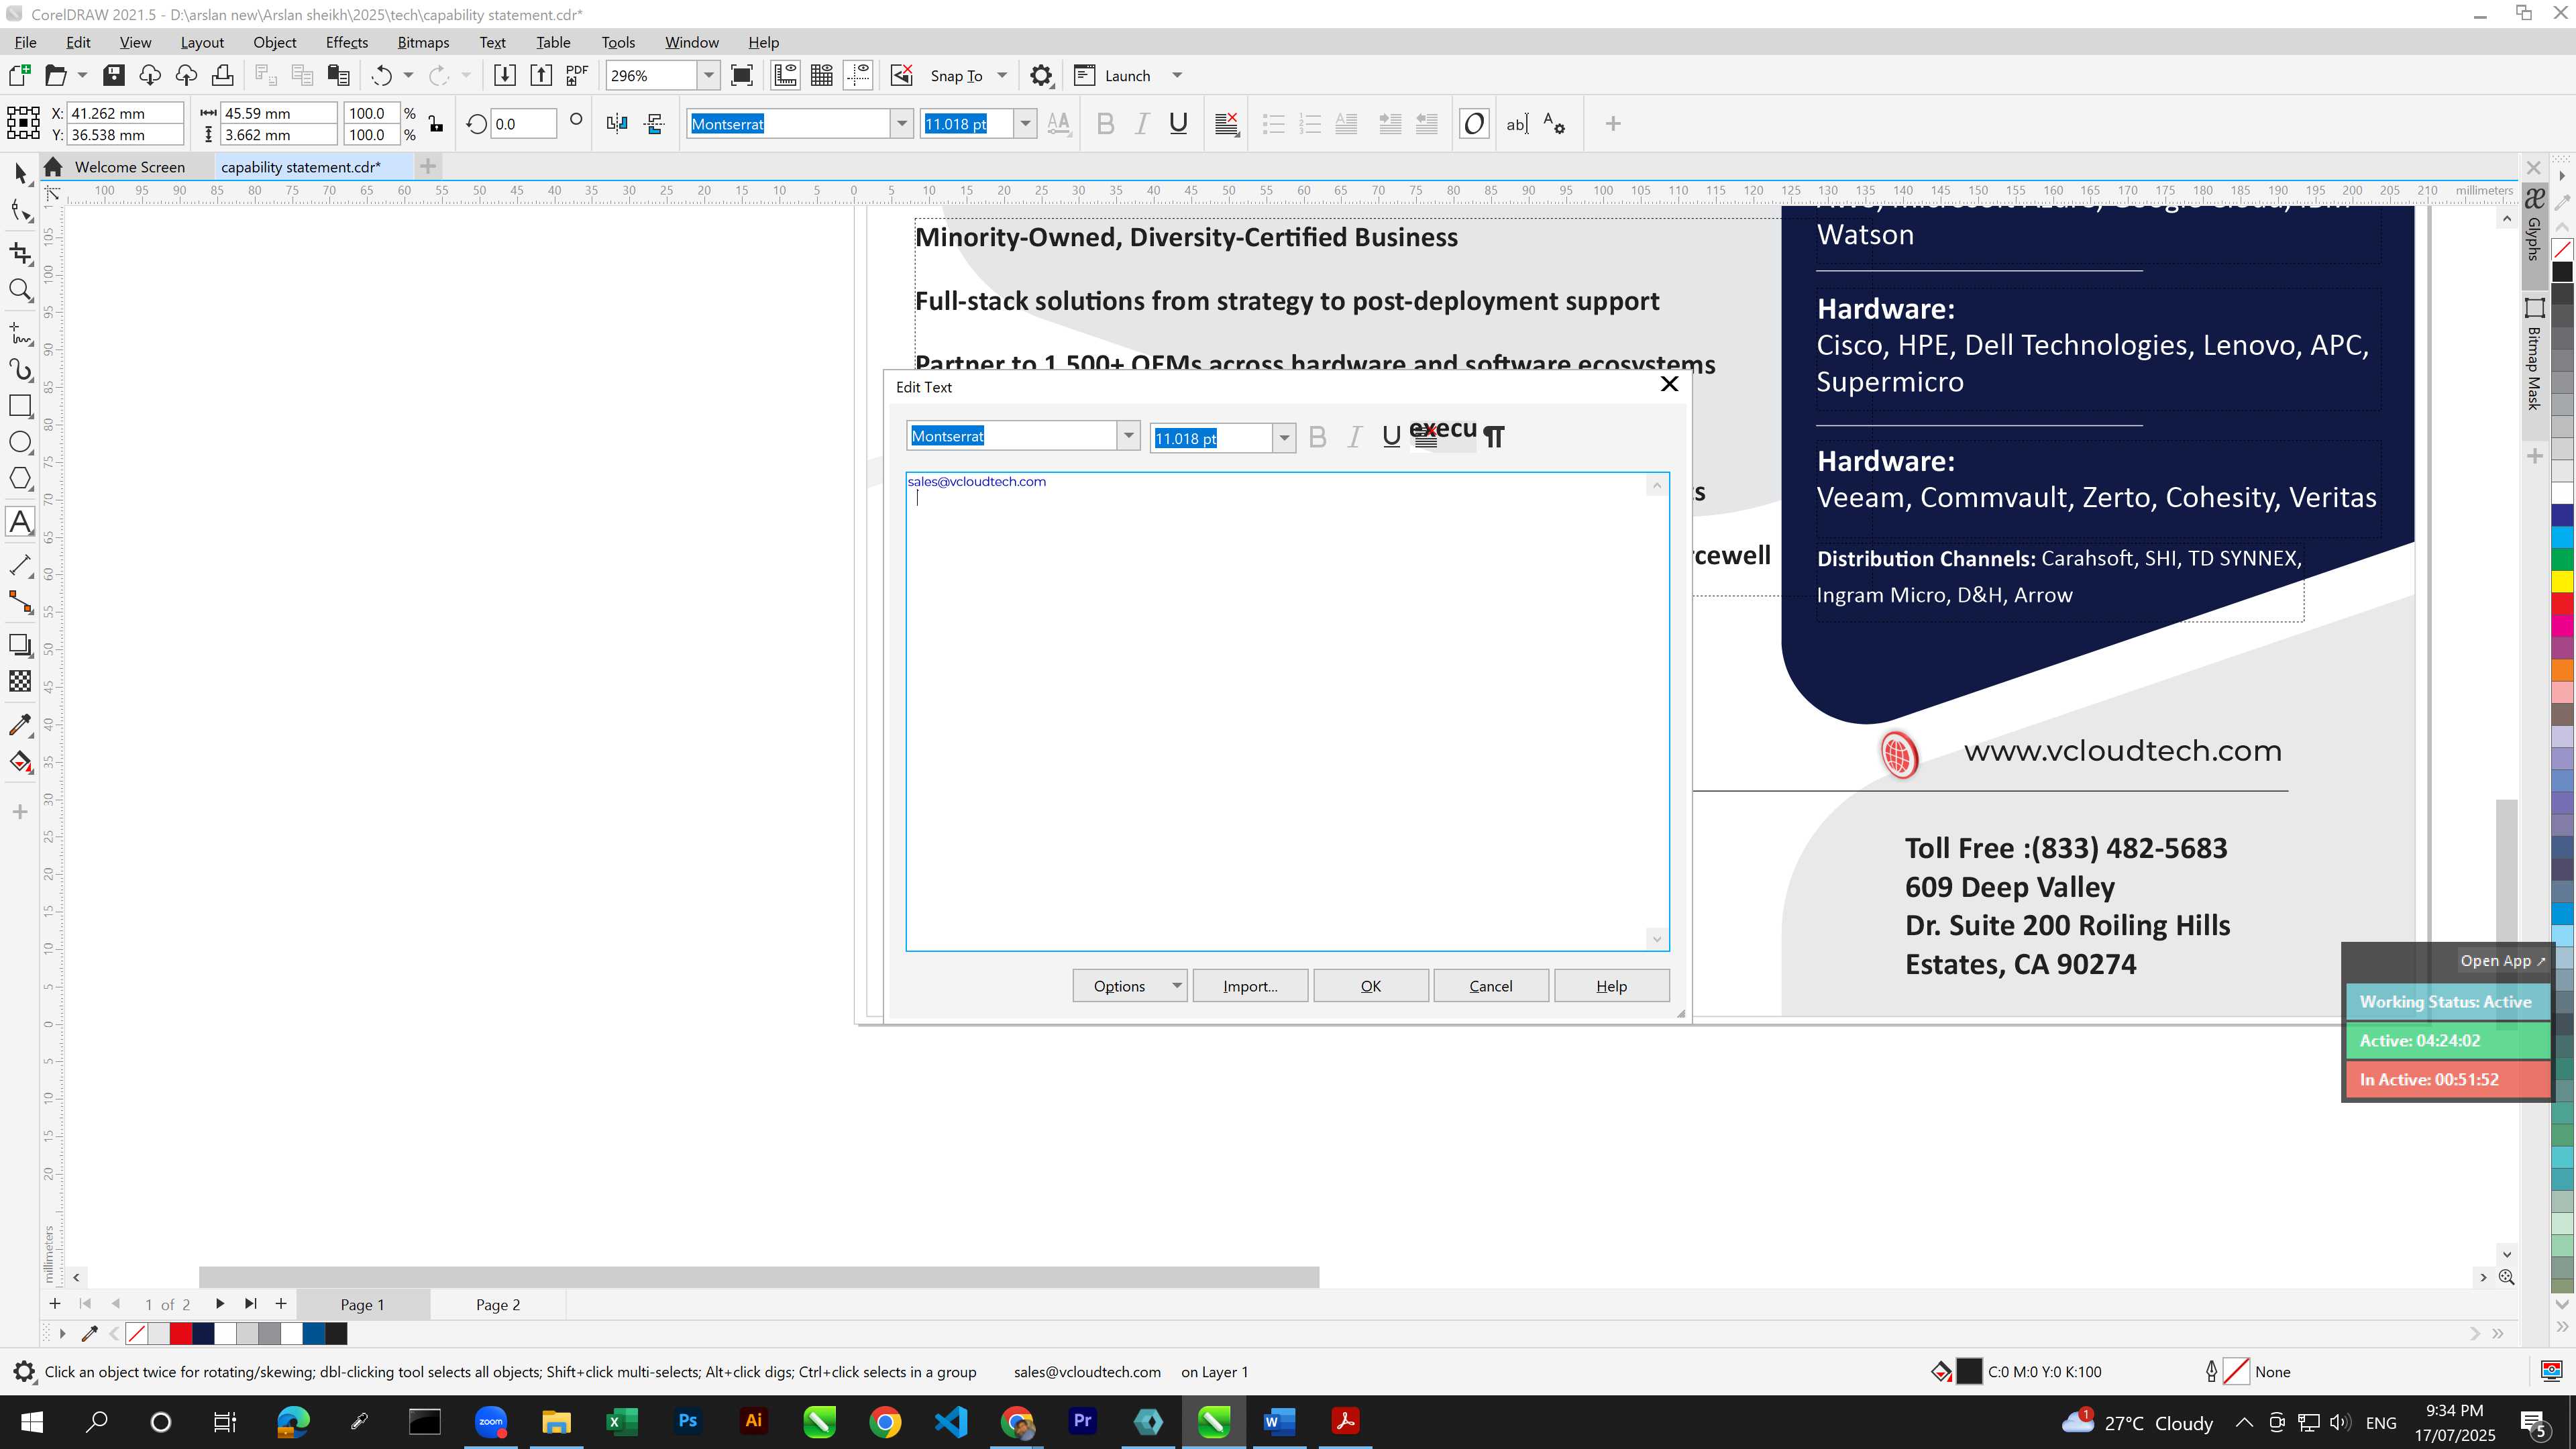Click the Import... button in Edit Text
2576x1449 pixels.
click(x=1250, y=986)
